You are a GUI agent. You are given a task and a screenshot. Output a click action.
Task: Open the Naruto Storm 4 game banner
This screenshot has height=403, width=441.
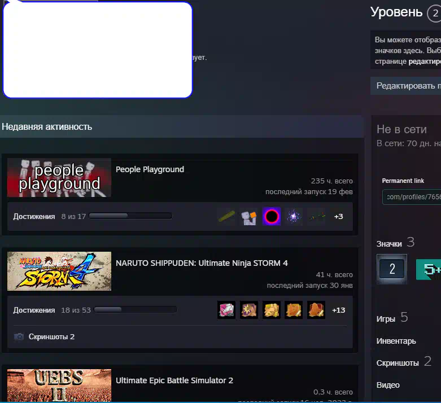[x=59, y=271]
